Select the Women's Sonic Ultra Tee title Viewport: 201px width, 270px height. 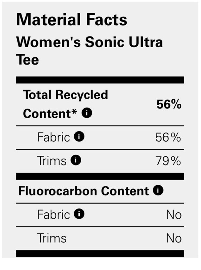tap(89, 51)
